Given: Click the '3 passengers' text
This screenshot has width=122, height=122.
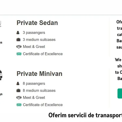Looking at the screenshot, I should [x=34, y=33].
